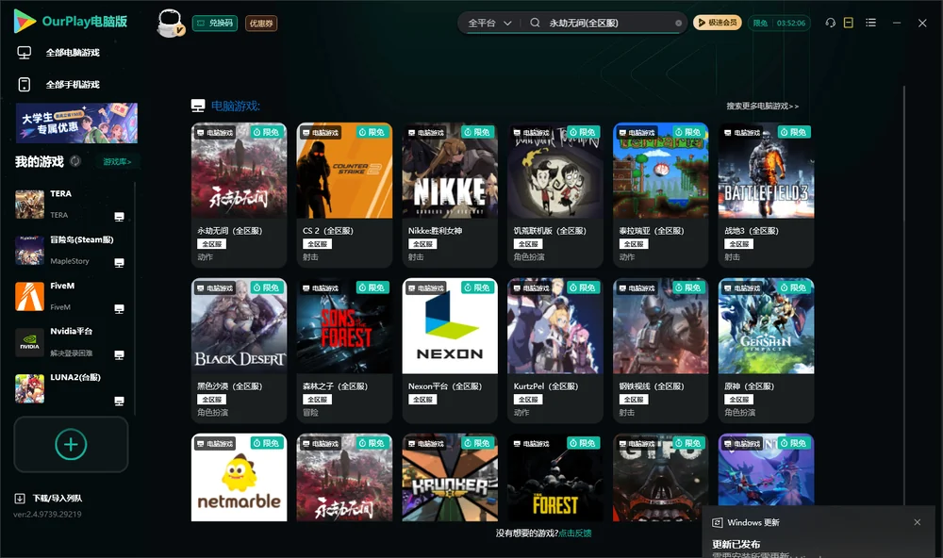943x558 pixels.
Task: Click the PC icon beside MapleStory
Action: (119, 263)
